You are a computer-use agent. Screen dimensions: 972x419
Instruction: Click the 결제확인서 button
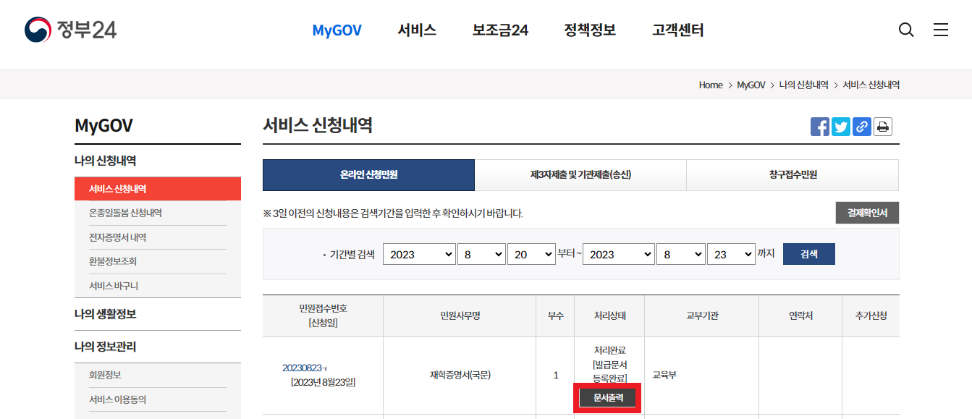click(x=866, y=212)
